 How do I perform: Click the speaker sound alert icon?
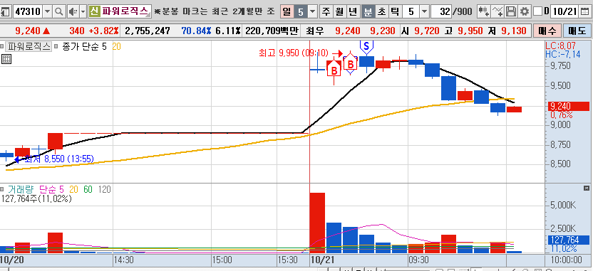tap(72, 11)
